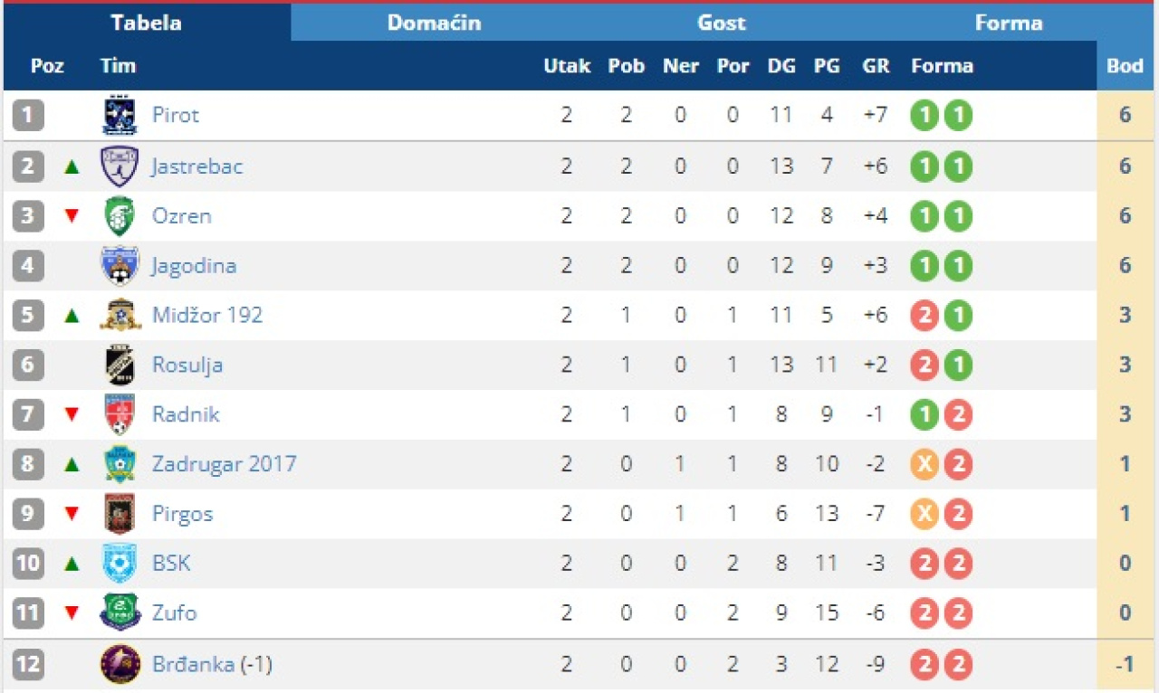Open the Jastrebac team page link
Viewport: 1159px width, 693px height.
[x=197, y=166]
